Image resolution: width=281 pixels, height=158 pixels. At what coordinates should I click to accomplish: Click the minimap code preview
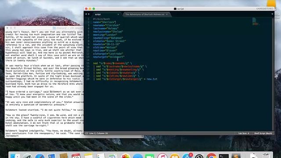256,21
